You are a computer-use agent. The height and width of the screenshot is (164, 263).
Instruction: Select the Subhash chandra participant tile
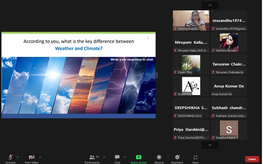[x=229, y=108]
